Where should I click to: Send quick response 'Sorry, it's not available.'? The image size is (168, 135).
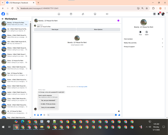pos(48,107)
